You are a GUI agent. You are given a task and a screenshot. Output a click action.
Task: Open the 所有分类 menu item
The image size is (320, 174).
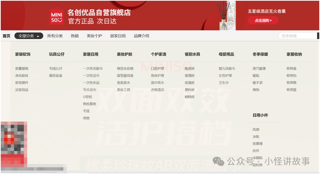[x=55, y=36]
